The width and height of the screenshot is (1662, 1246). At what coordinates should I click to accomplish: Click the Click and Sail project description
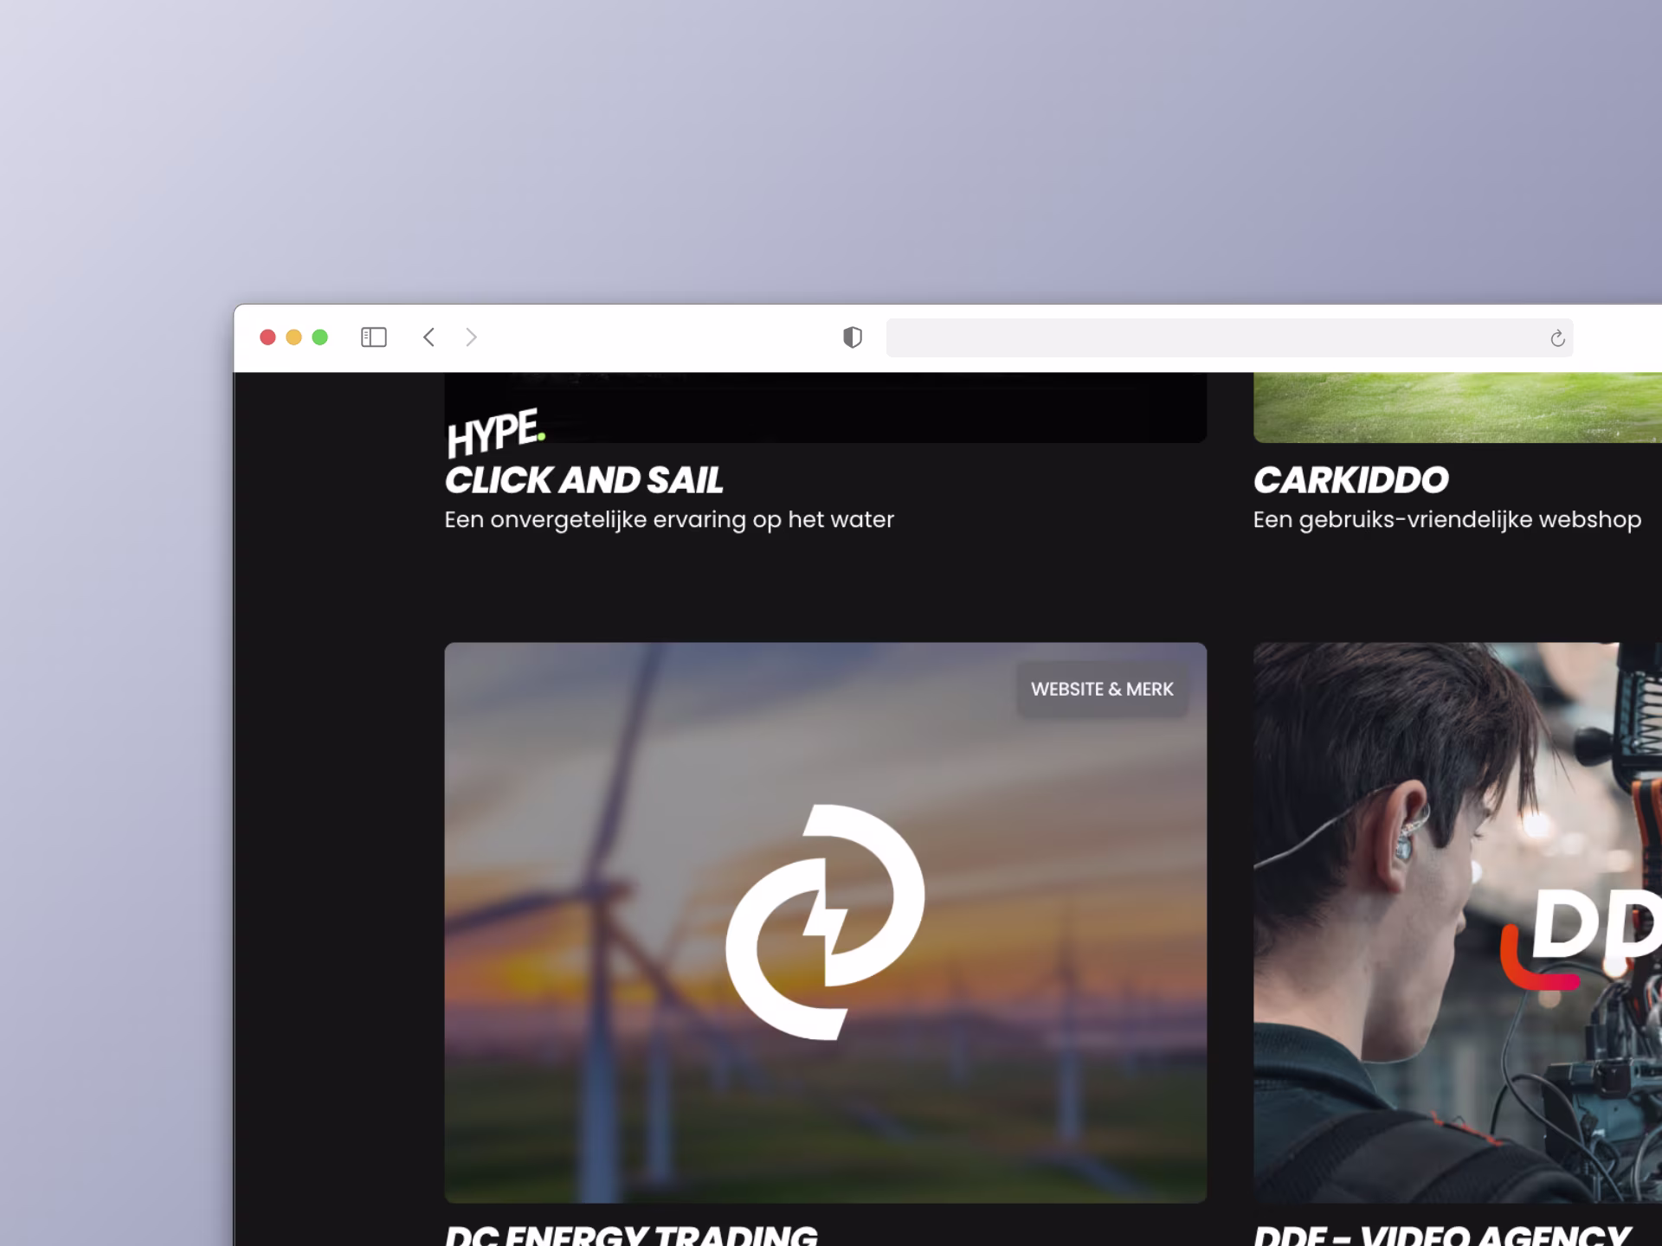click(x=668, y=520)
